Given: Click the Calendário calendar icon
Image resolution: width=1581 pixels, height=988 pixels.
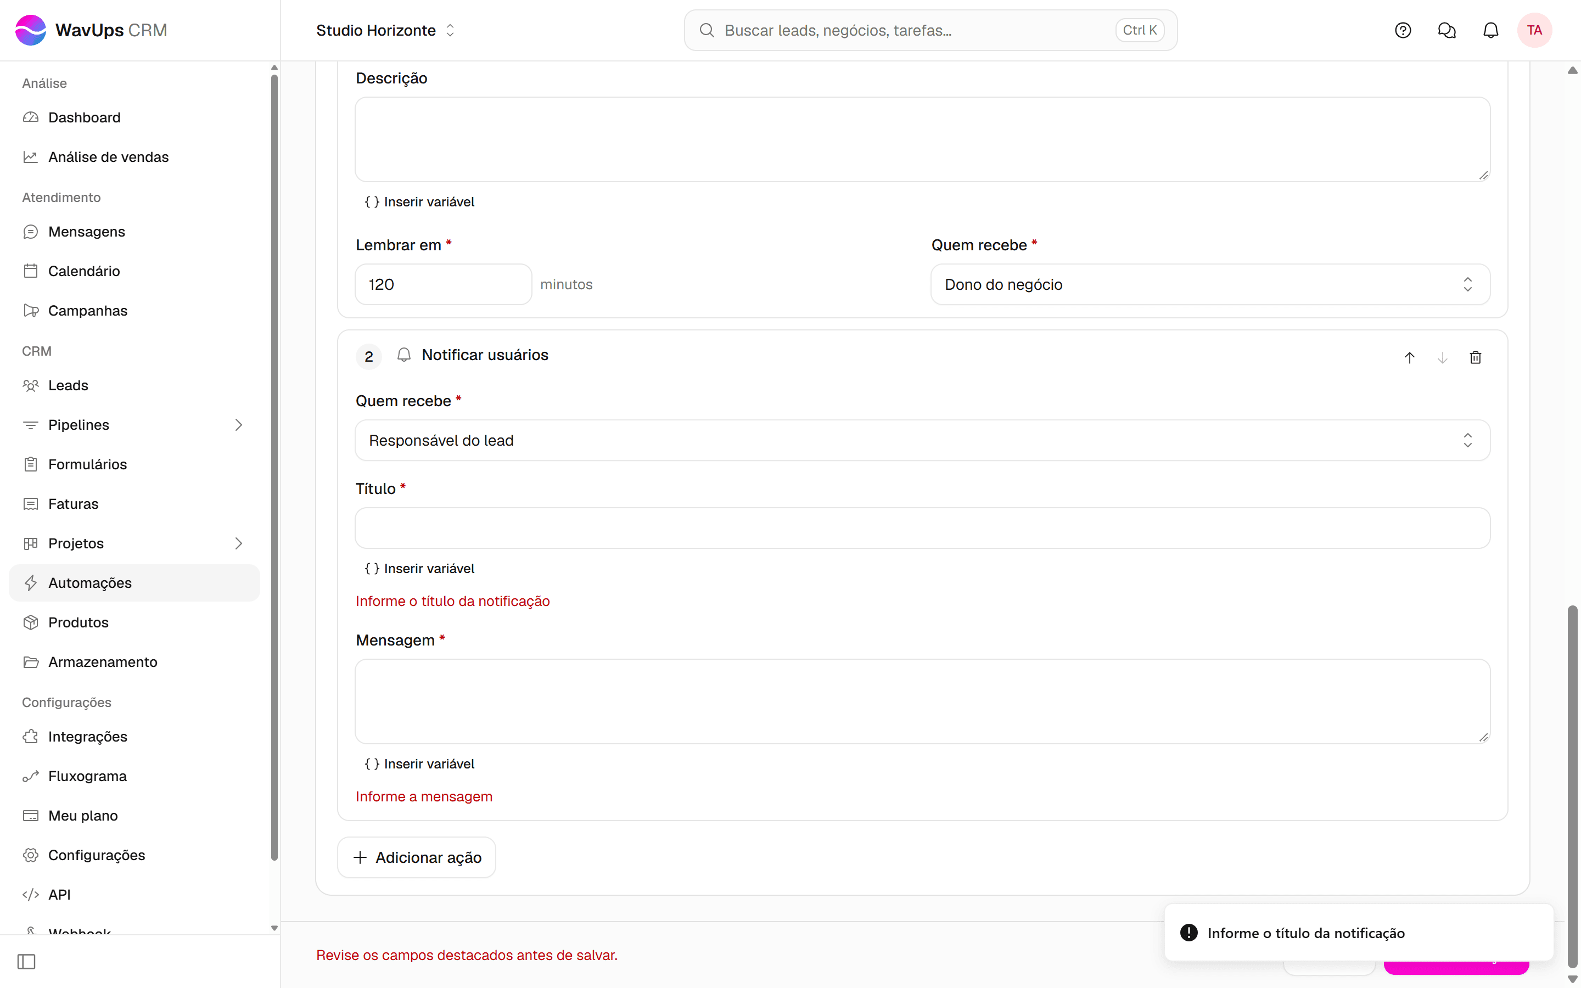Looking at the screenshot, I should [31, 271].
